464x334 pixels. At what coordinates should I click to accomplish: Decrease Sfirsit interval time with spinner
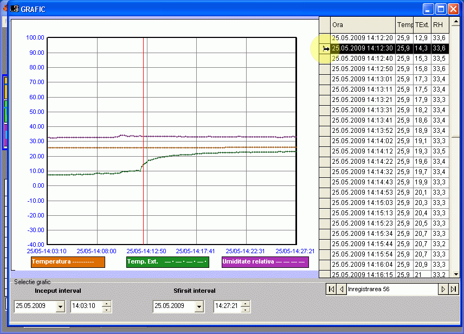[246, 310]
